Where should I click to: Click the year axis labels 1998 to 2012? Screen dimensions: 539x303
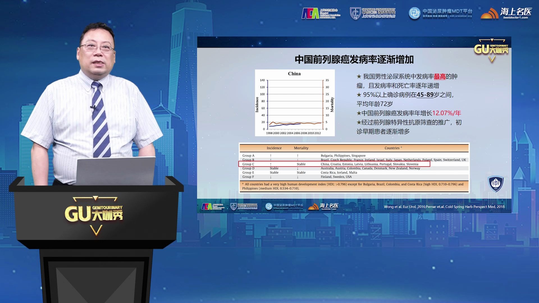(x=293, y=133)
